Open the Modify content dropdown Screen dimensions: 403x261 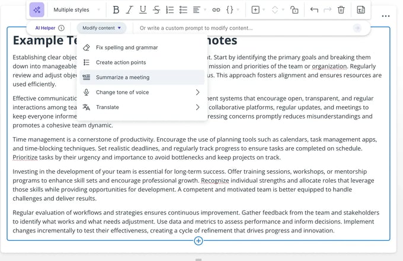click(x=101, y=28)
